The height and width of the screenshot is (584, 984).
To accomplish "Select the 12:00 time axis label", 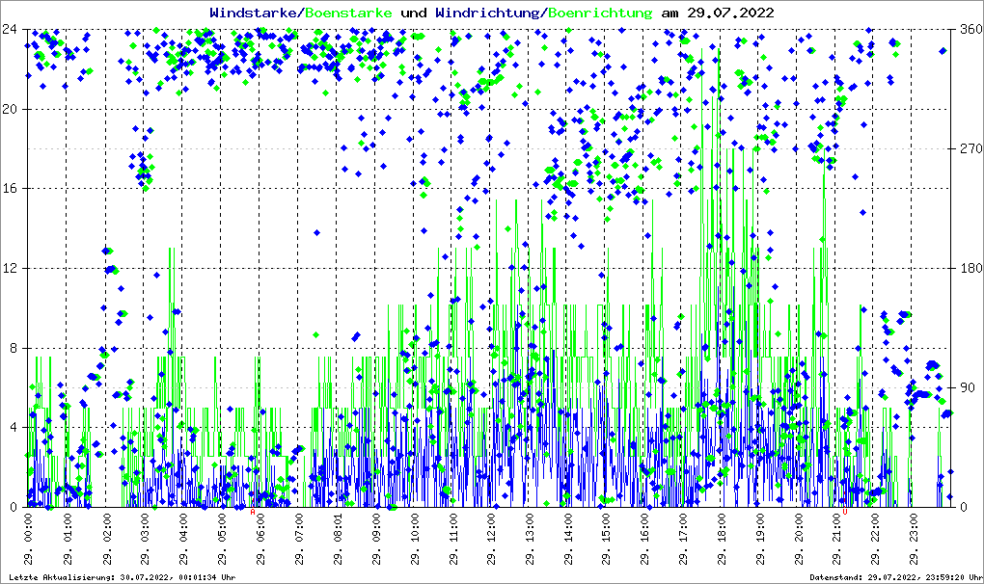I will (492, 540).
